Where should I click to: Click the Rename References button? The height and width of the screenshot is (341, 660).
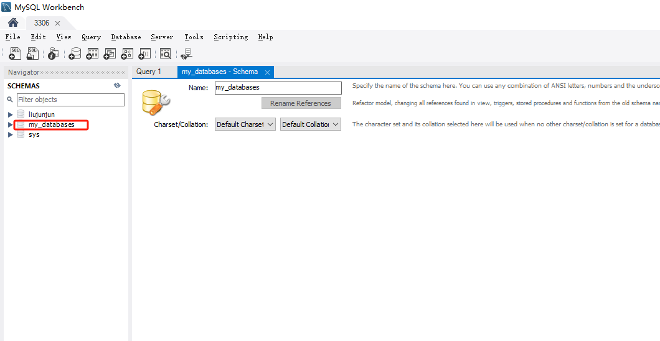click(301, 103)
